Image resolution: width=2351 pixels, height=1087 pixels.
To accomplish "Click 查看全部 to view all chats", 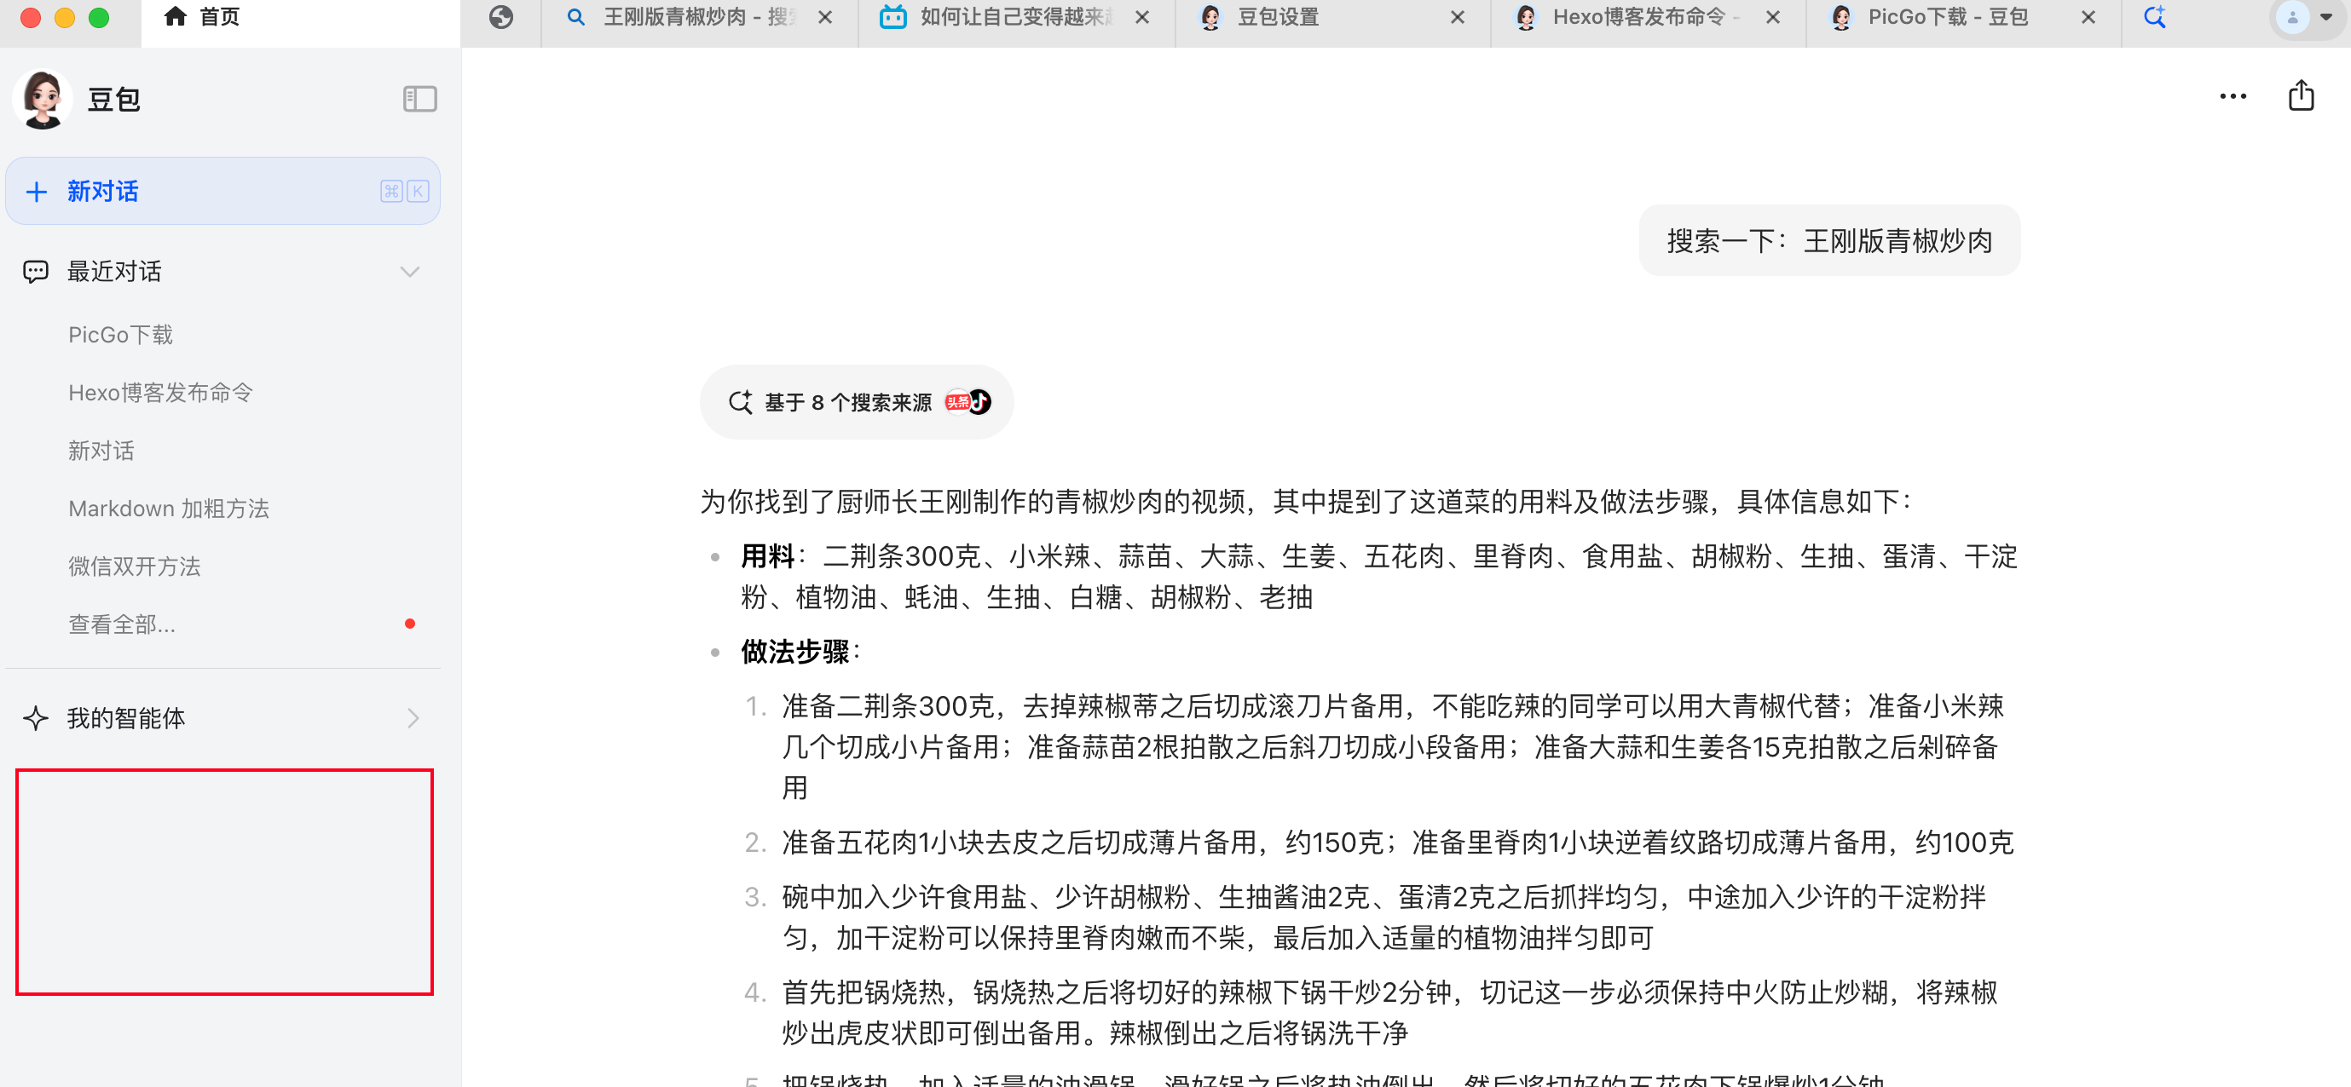I will (122, 624).
